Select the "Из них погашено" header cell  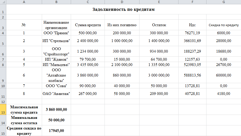[122, 25]
